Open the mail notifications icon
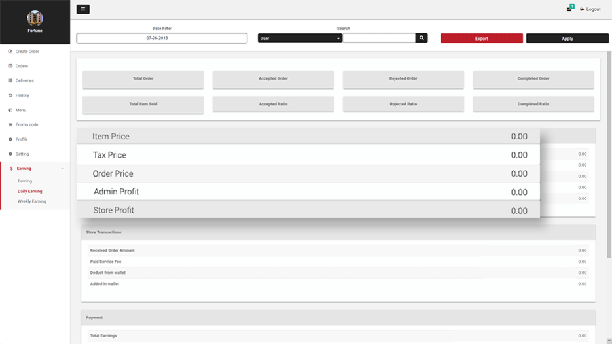 (x=569, y=9)
